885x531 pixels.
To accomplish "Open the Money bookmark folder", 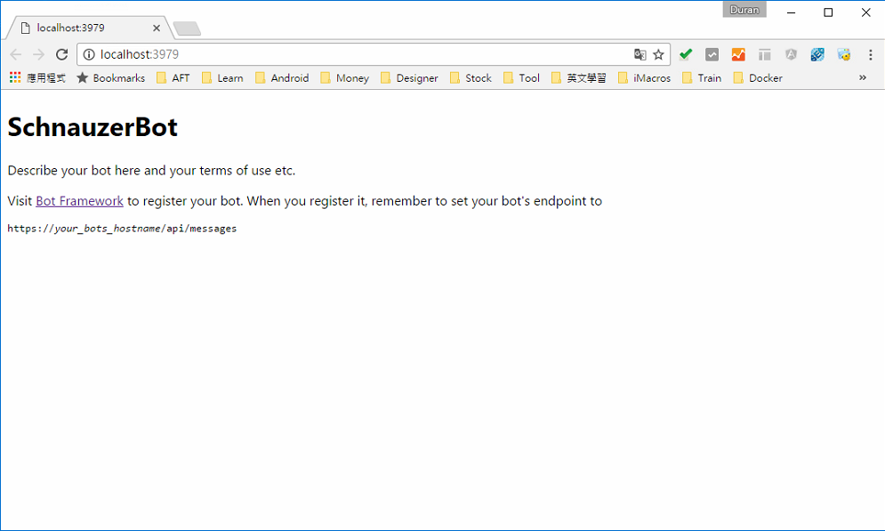I will [x=345, y=78].
